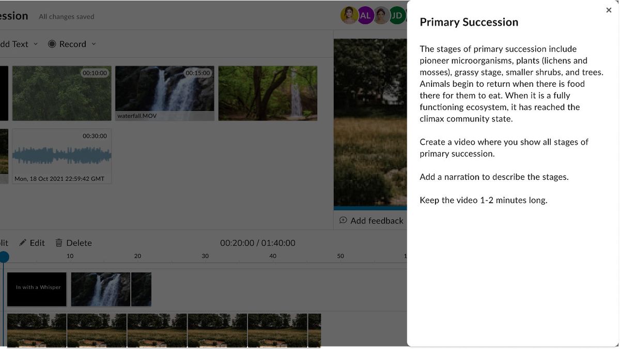Select the grassy field clip on the bottom track
620x349 pixels.
tap(155, 330)
